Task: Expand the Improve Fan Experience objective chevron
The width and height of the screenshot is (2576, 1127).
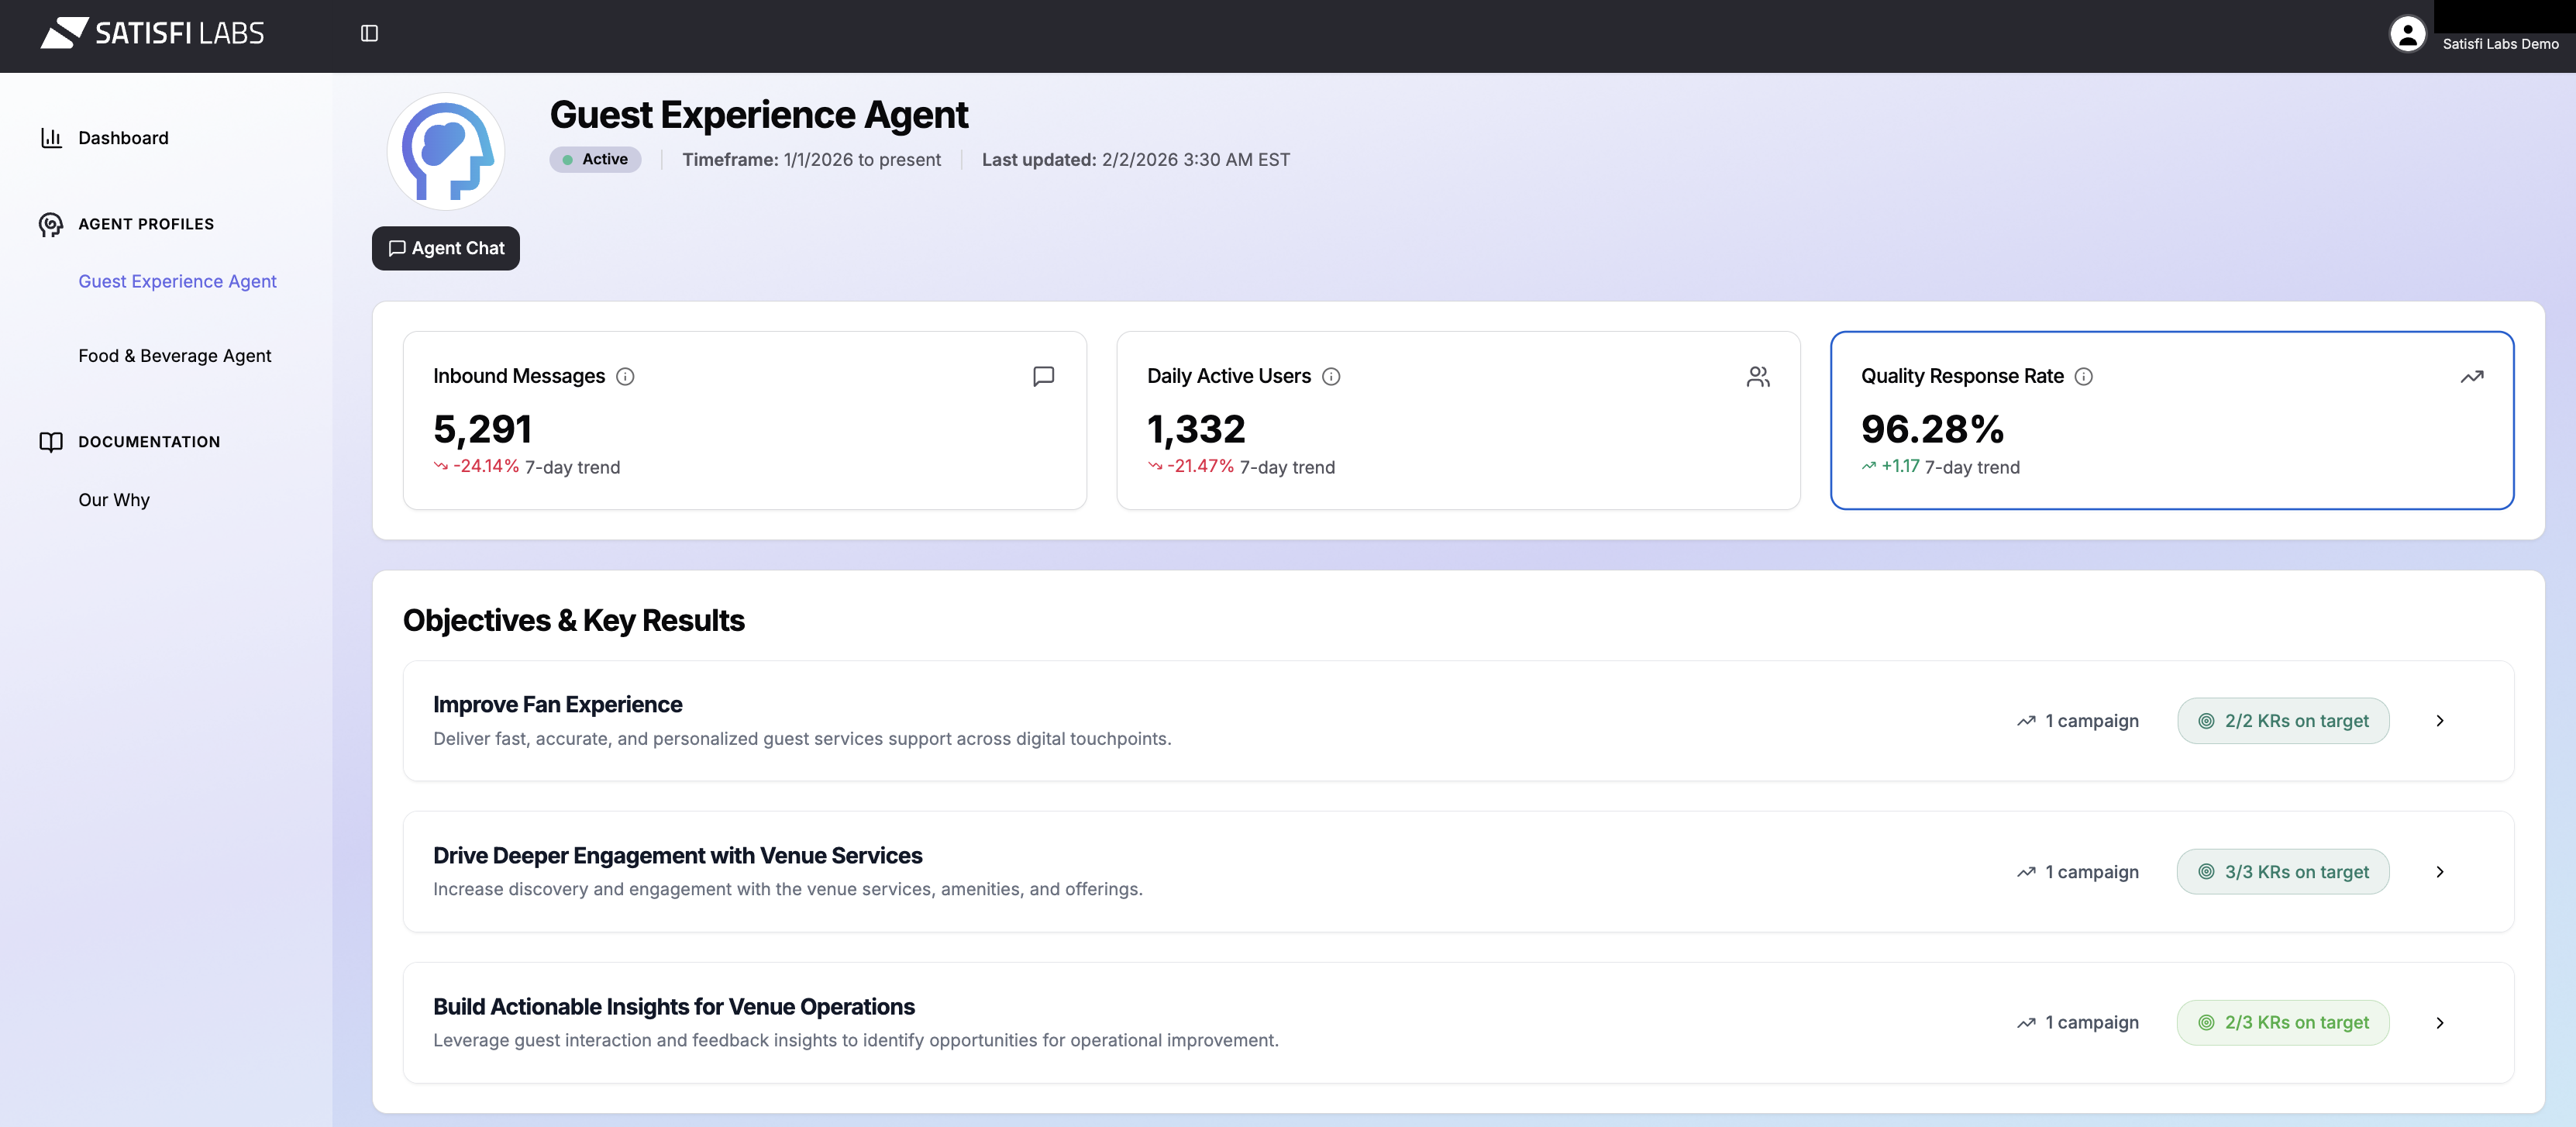Action: [x=2439, y=720]
